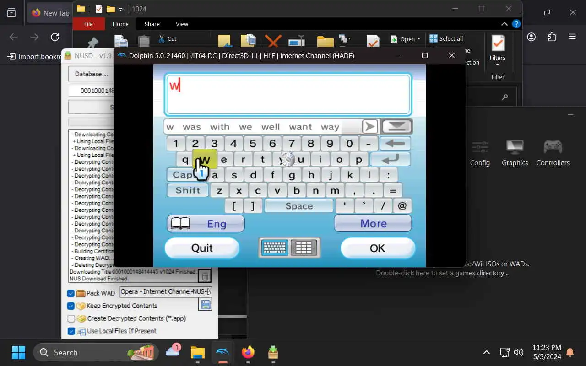
Task: Open the notification bell icon
Action: click(570, 352)
